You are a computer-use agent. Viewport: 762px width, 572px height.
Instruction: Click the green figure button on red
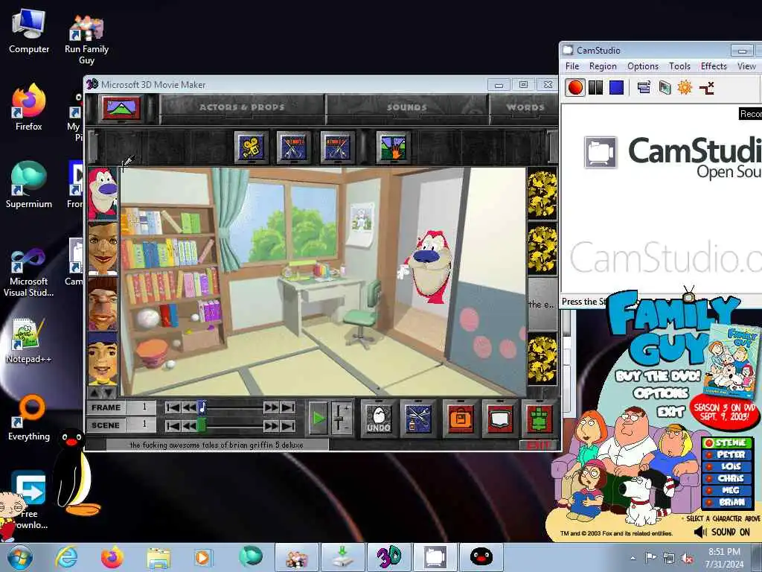[x=539, y=419]
